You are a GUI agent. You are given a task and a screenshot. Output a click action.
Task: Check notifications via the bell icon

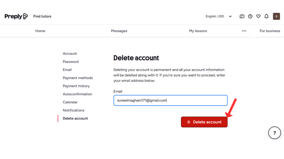click(267, 16)
